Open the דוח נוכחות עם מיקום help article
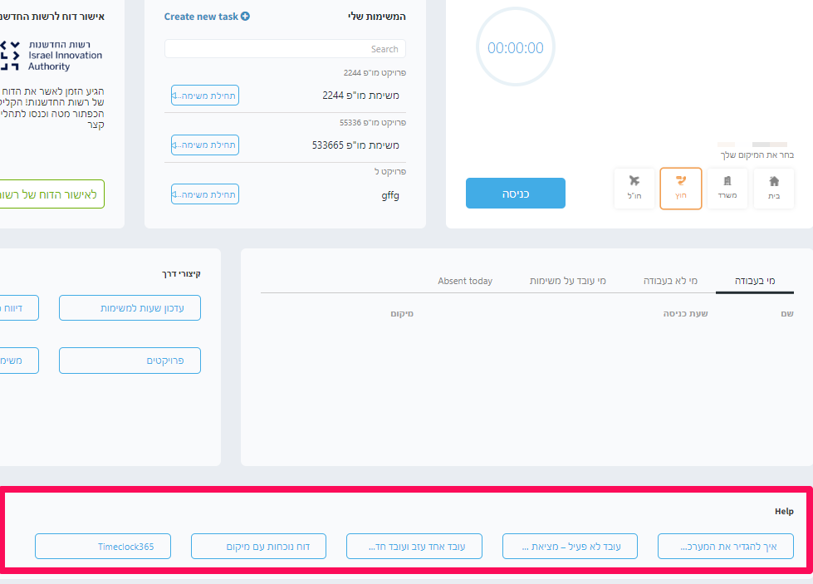 tap(259, 546)
